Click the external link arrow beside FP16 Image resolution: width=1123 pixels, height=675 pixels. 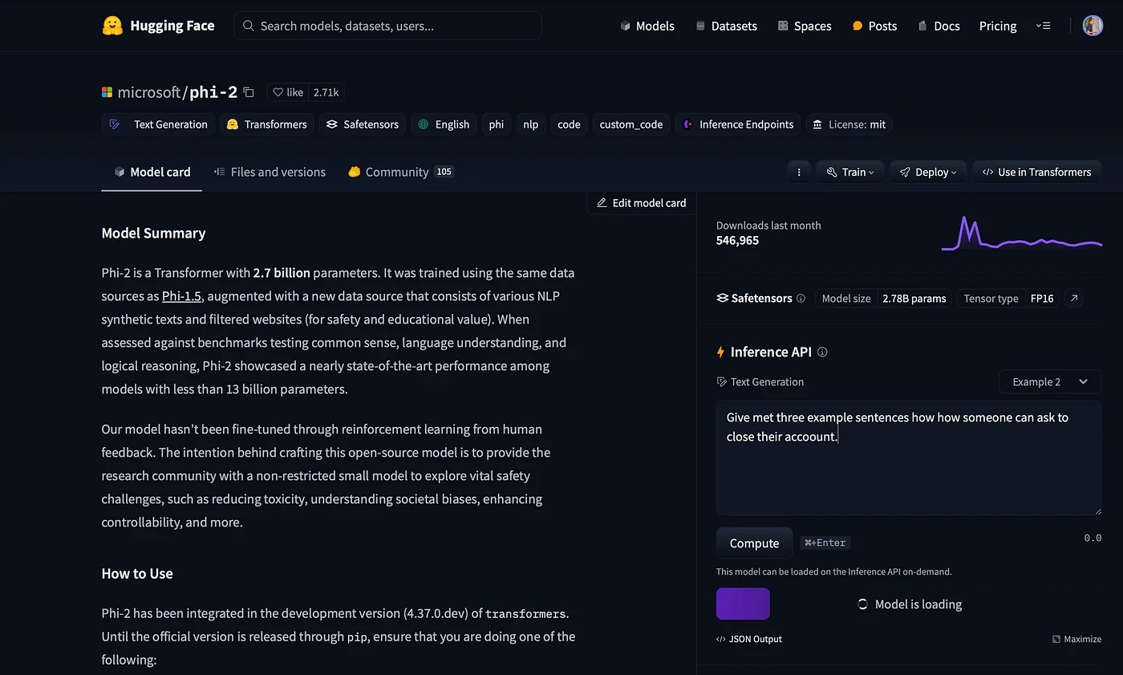coord(1073,298)
